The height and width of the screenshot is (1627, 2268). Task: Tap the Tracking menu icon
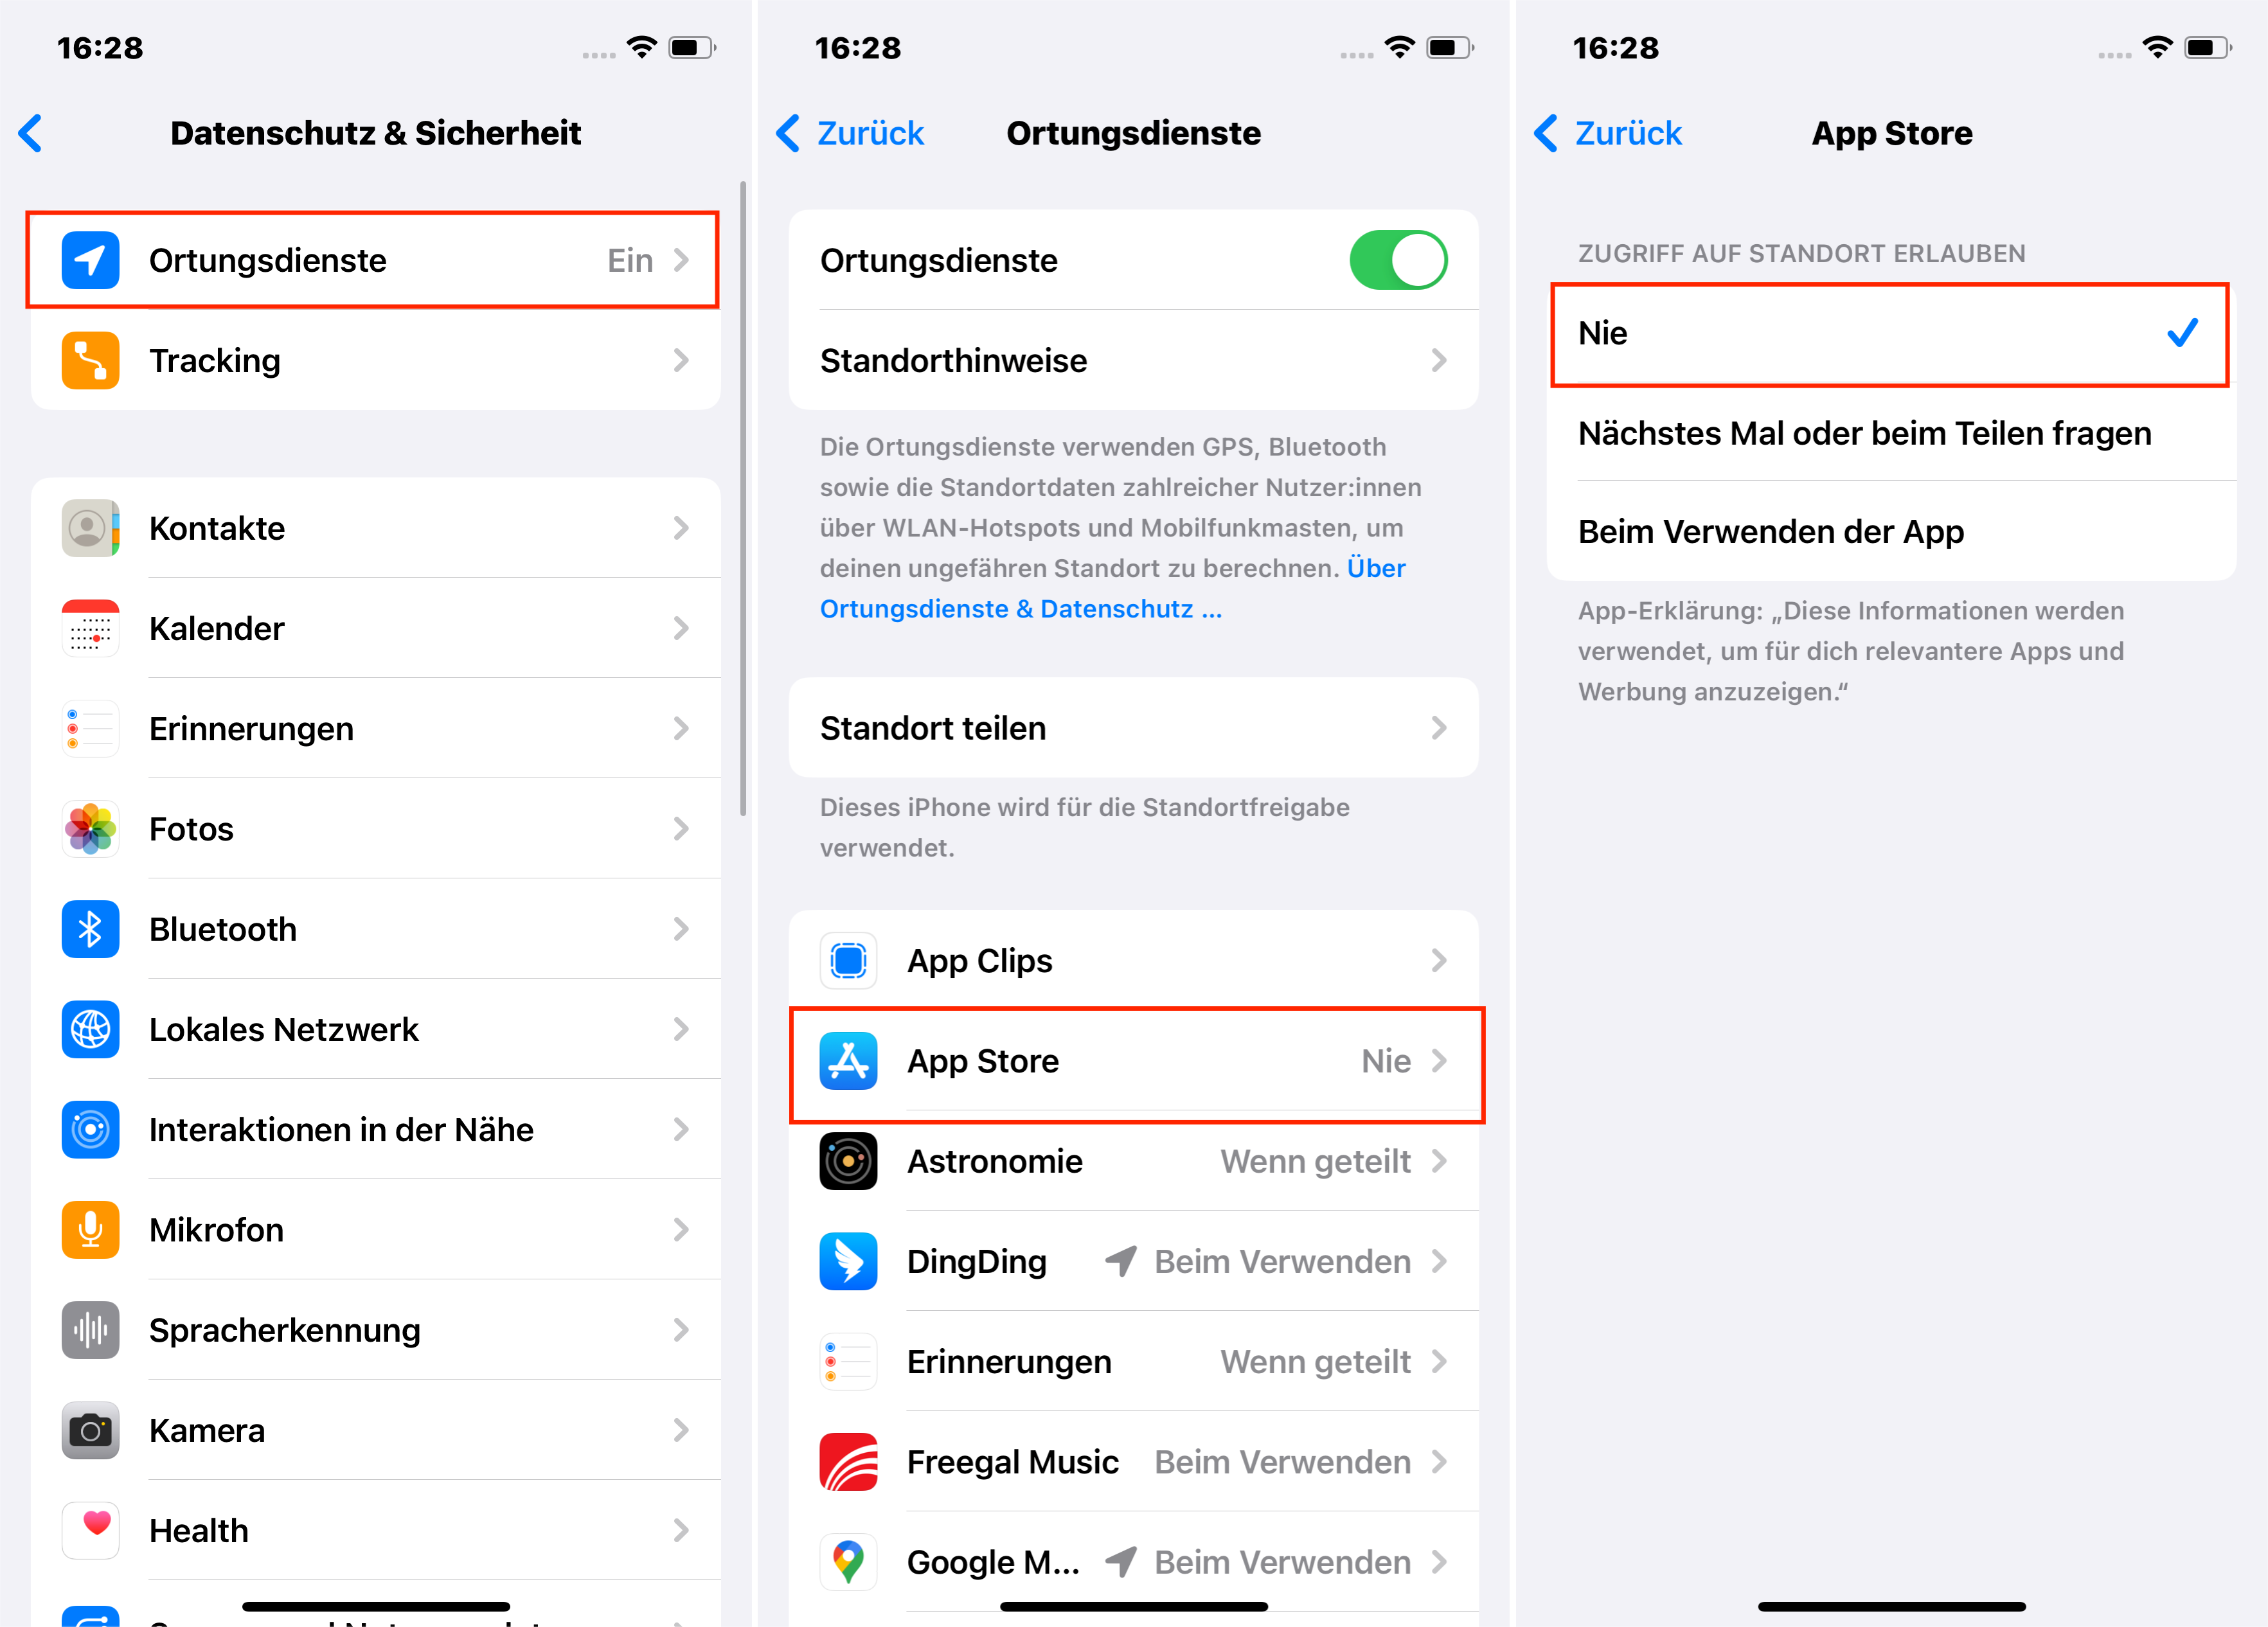tap(91, 362)
